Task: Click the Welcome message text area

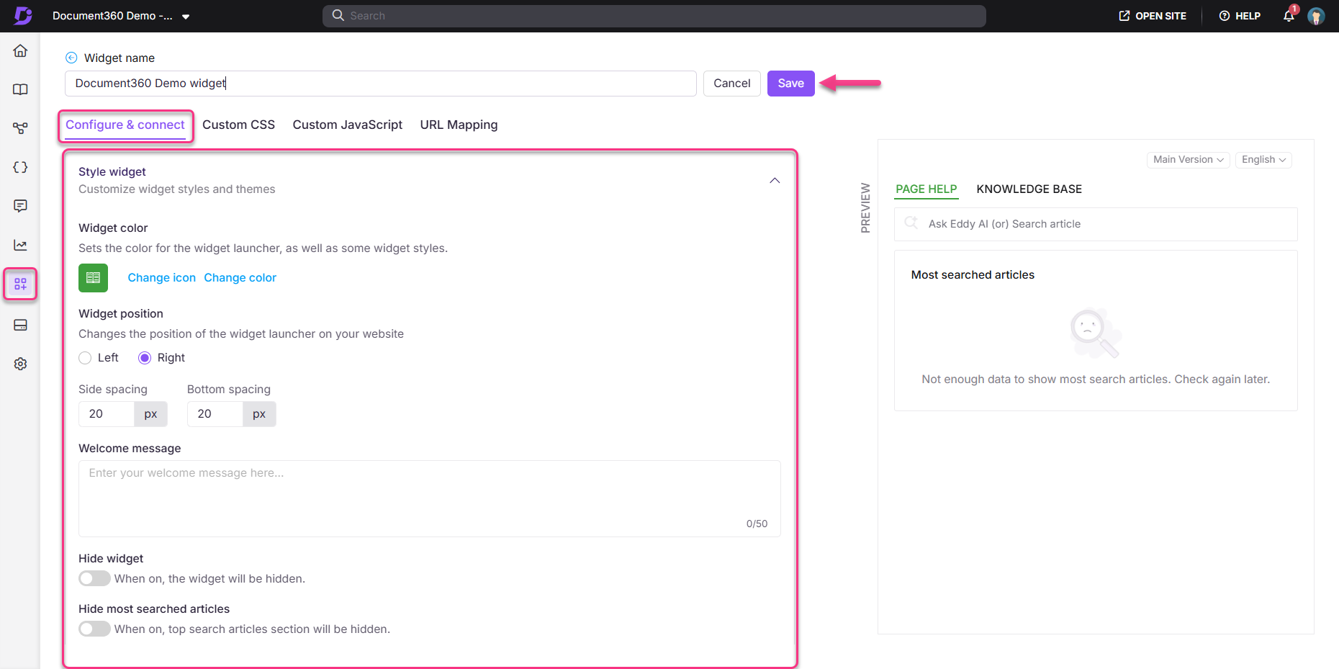Action: [429, 497]
